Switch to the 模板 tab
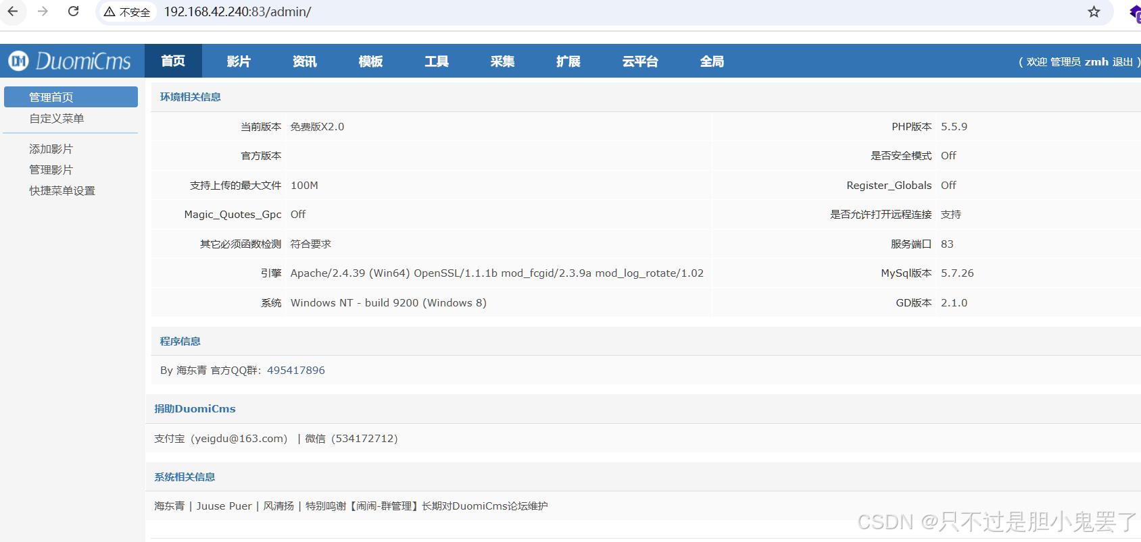 coord(370,61)
